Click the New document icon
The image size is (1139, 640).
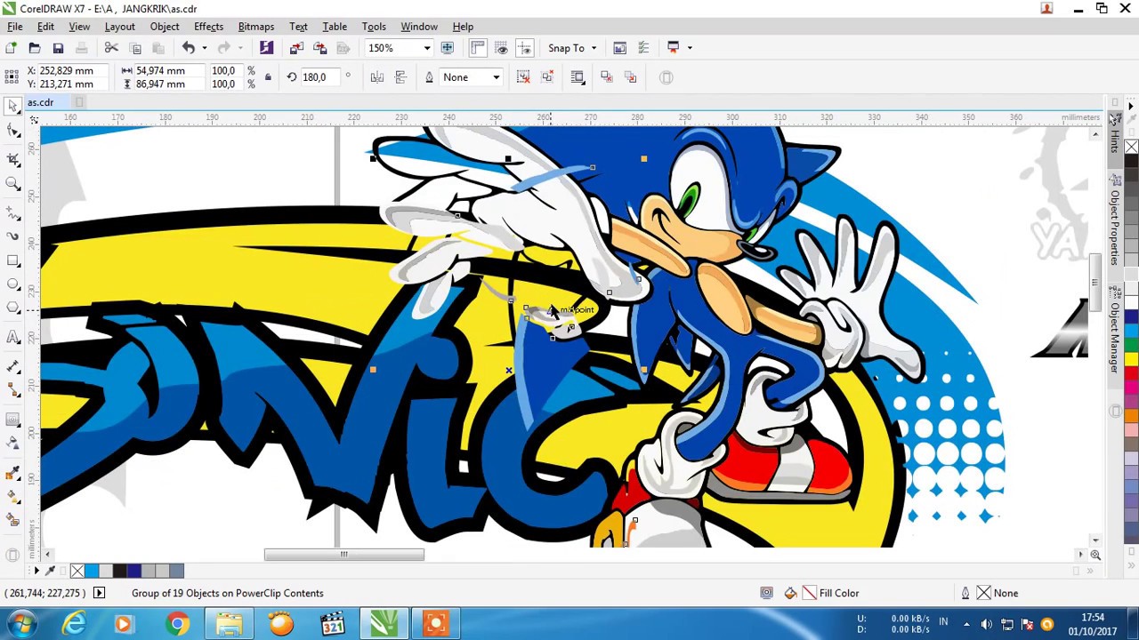point(11,48)
